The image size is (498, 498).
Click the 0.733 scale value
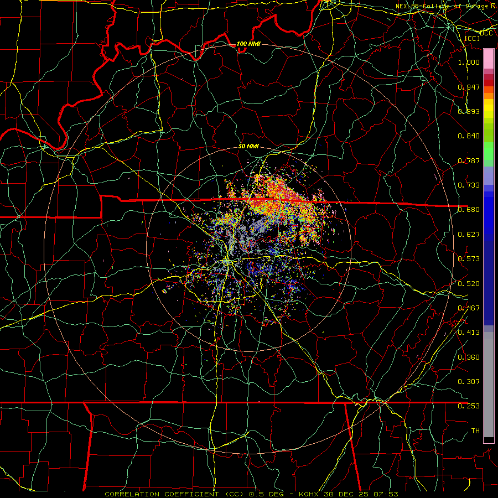point(469,185)
